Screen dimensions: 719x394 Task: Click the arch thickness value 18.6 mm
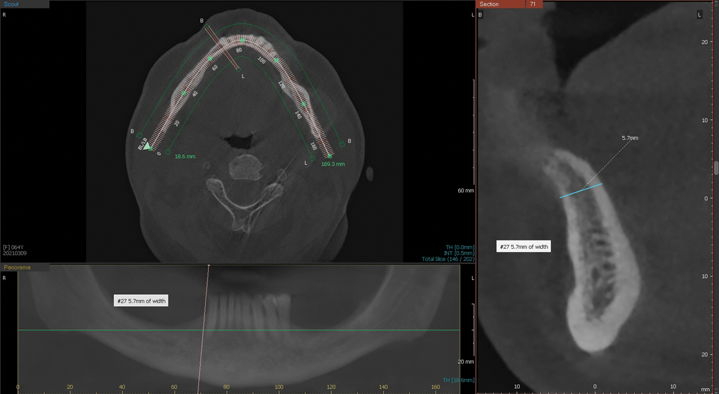(185, 157)
